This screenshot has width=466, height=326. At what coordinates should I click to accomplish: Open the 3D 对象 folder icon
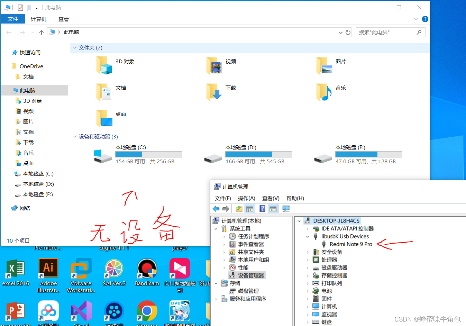(104, 65)
